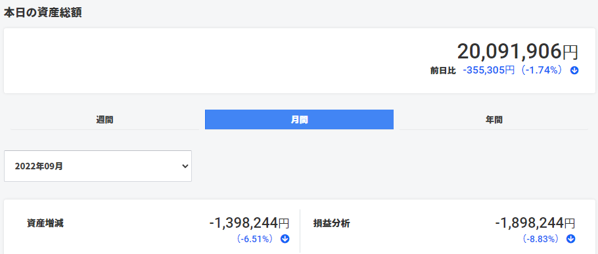This screenshot has height=254, width=598.
Task: Click the -355,305円 previous-day difference text
Action: (x=488, y=70)
